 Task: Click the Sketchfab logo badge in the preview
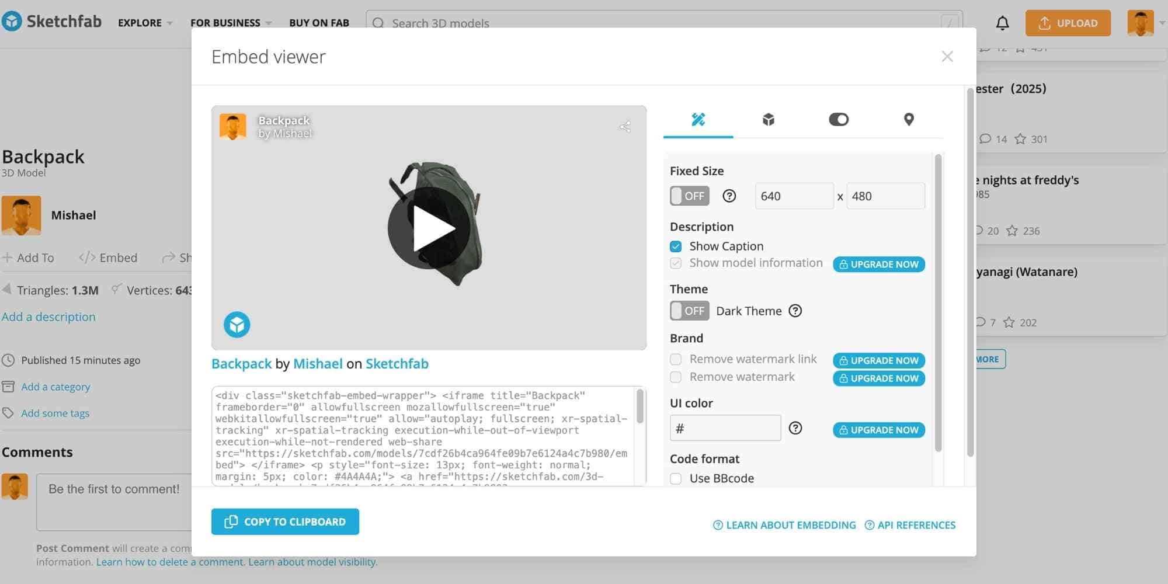237,324
